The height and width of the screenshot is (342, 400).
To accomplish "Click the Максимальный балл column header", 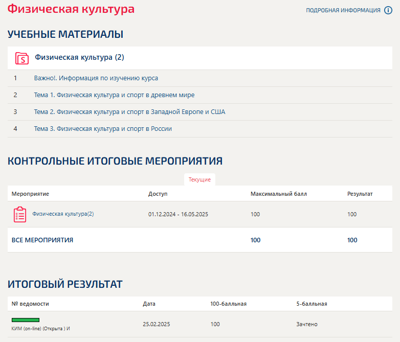I will (279, 194).
